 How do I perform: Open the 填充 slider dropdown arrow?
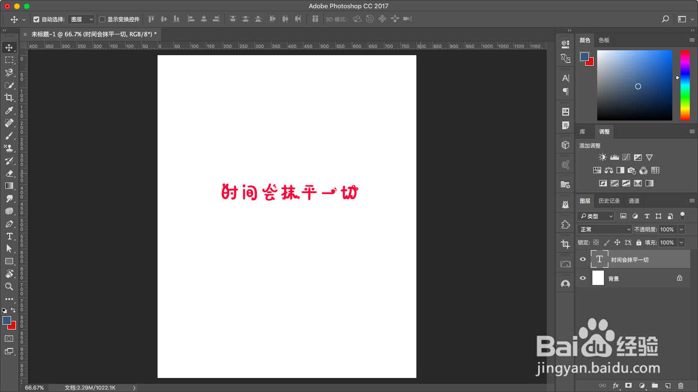pyautogui.click(x=682, y=242)
